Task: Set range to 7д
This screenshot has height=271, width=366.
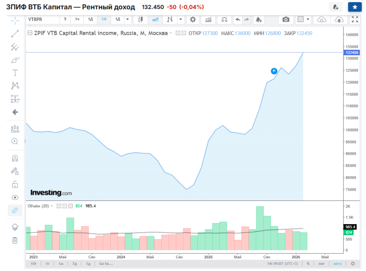Action: point(74,264)
